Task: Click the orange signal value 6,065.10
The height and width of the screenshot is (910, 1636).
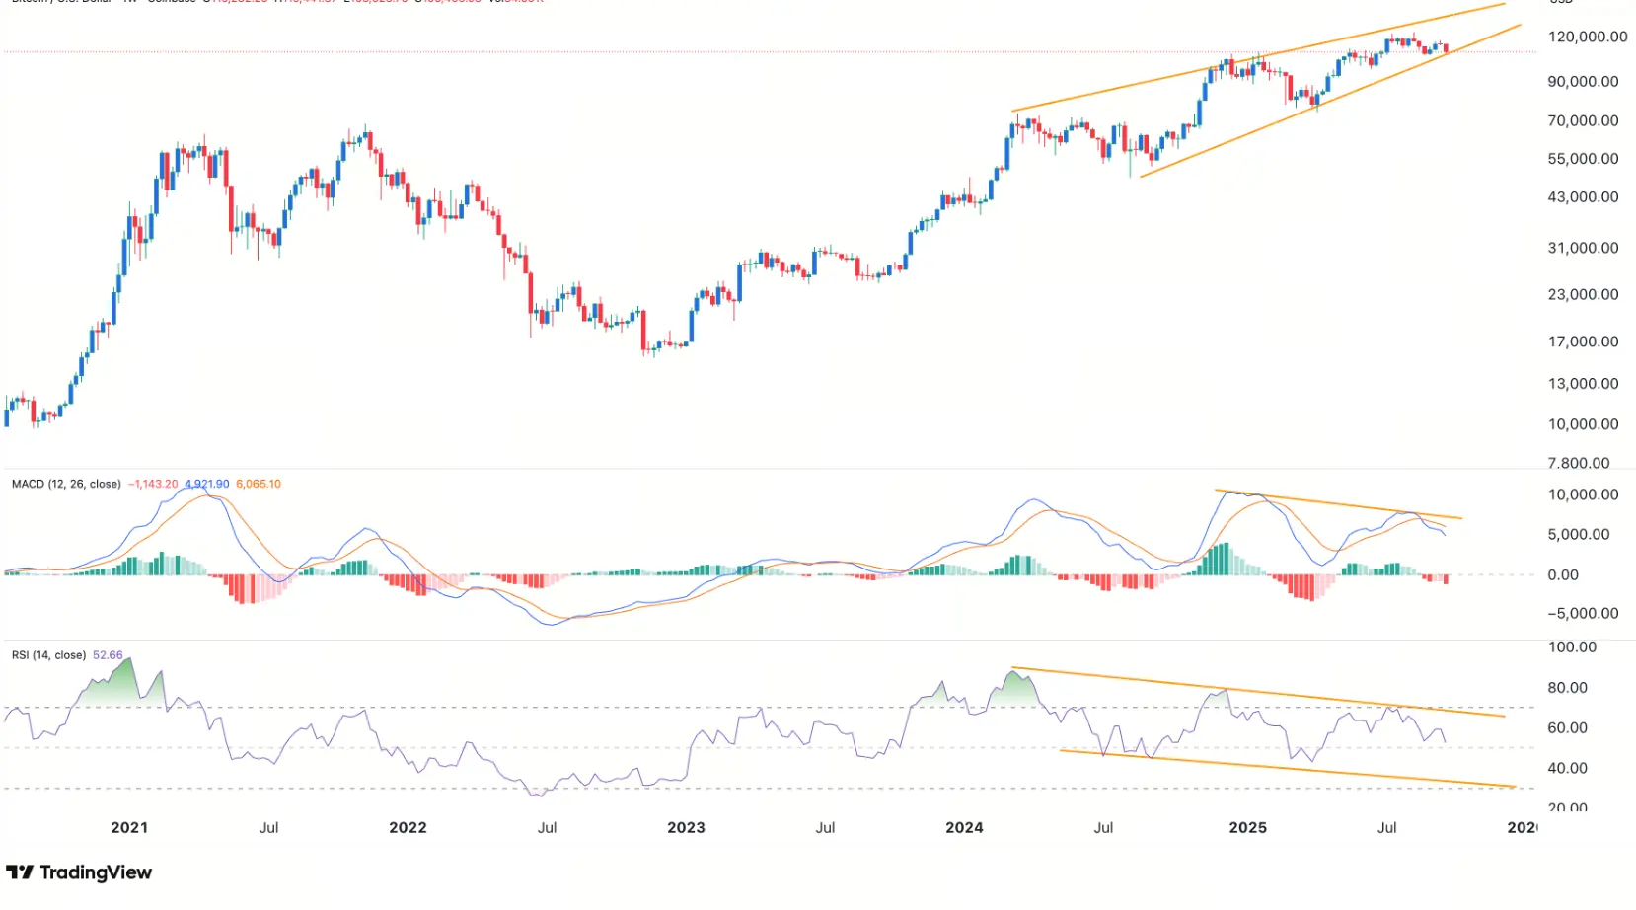Action: click(259, 484)
